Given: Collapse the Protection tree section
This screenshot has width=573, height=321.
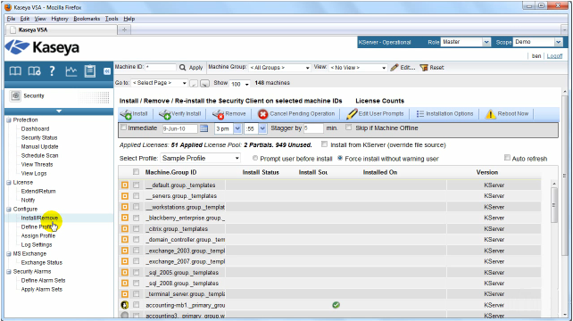Looking at the screenshot, I should click(x=9, y=120).
